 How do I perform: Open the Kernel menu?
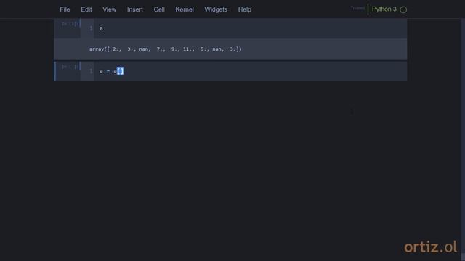[x=185, y=9]
